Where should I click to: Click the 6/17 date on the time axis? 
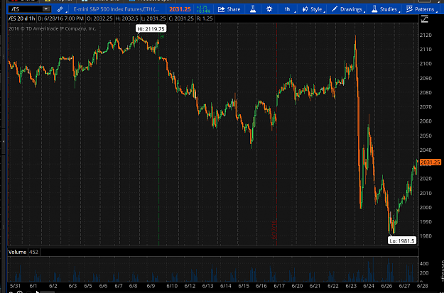pyautogui.click(x=279, y=284)
